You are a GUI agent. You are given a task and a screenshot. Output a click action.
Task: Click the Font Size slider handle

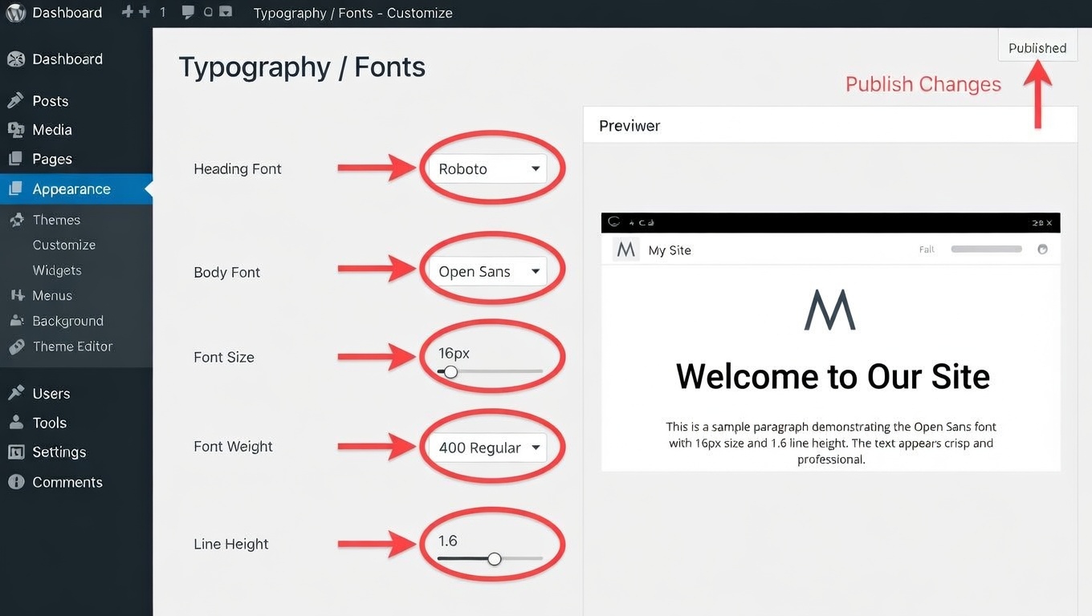click(450, 371)
